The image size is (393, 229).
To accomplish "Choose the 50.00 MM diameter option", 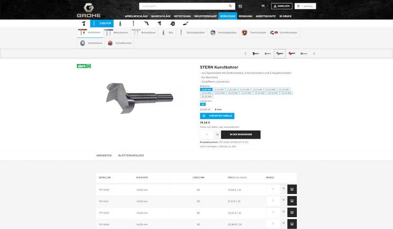I will click(206, 97).
